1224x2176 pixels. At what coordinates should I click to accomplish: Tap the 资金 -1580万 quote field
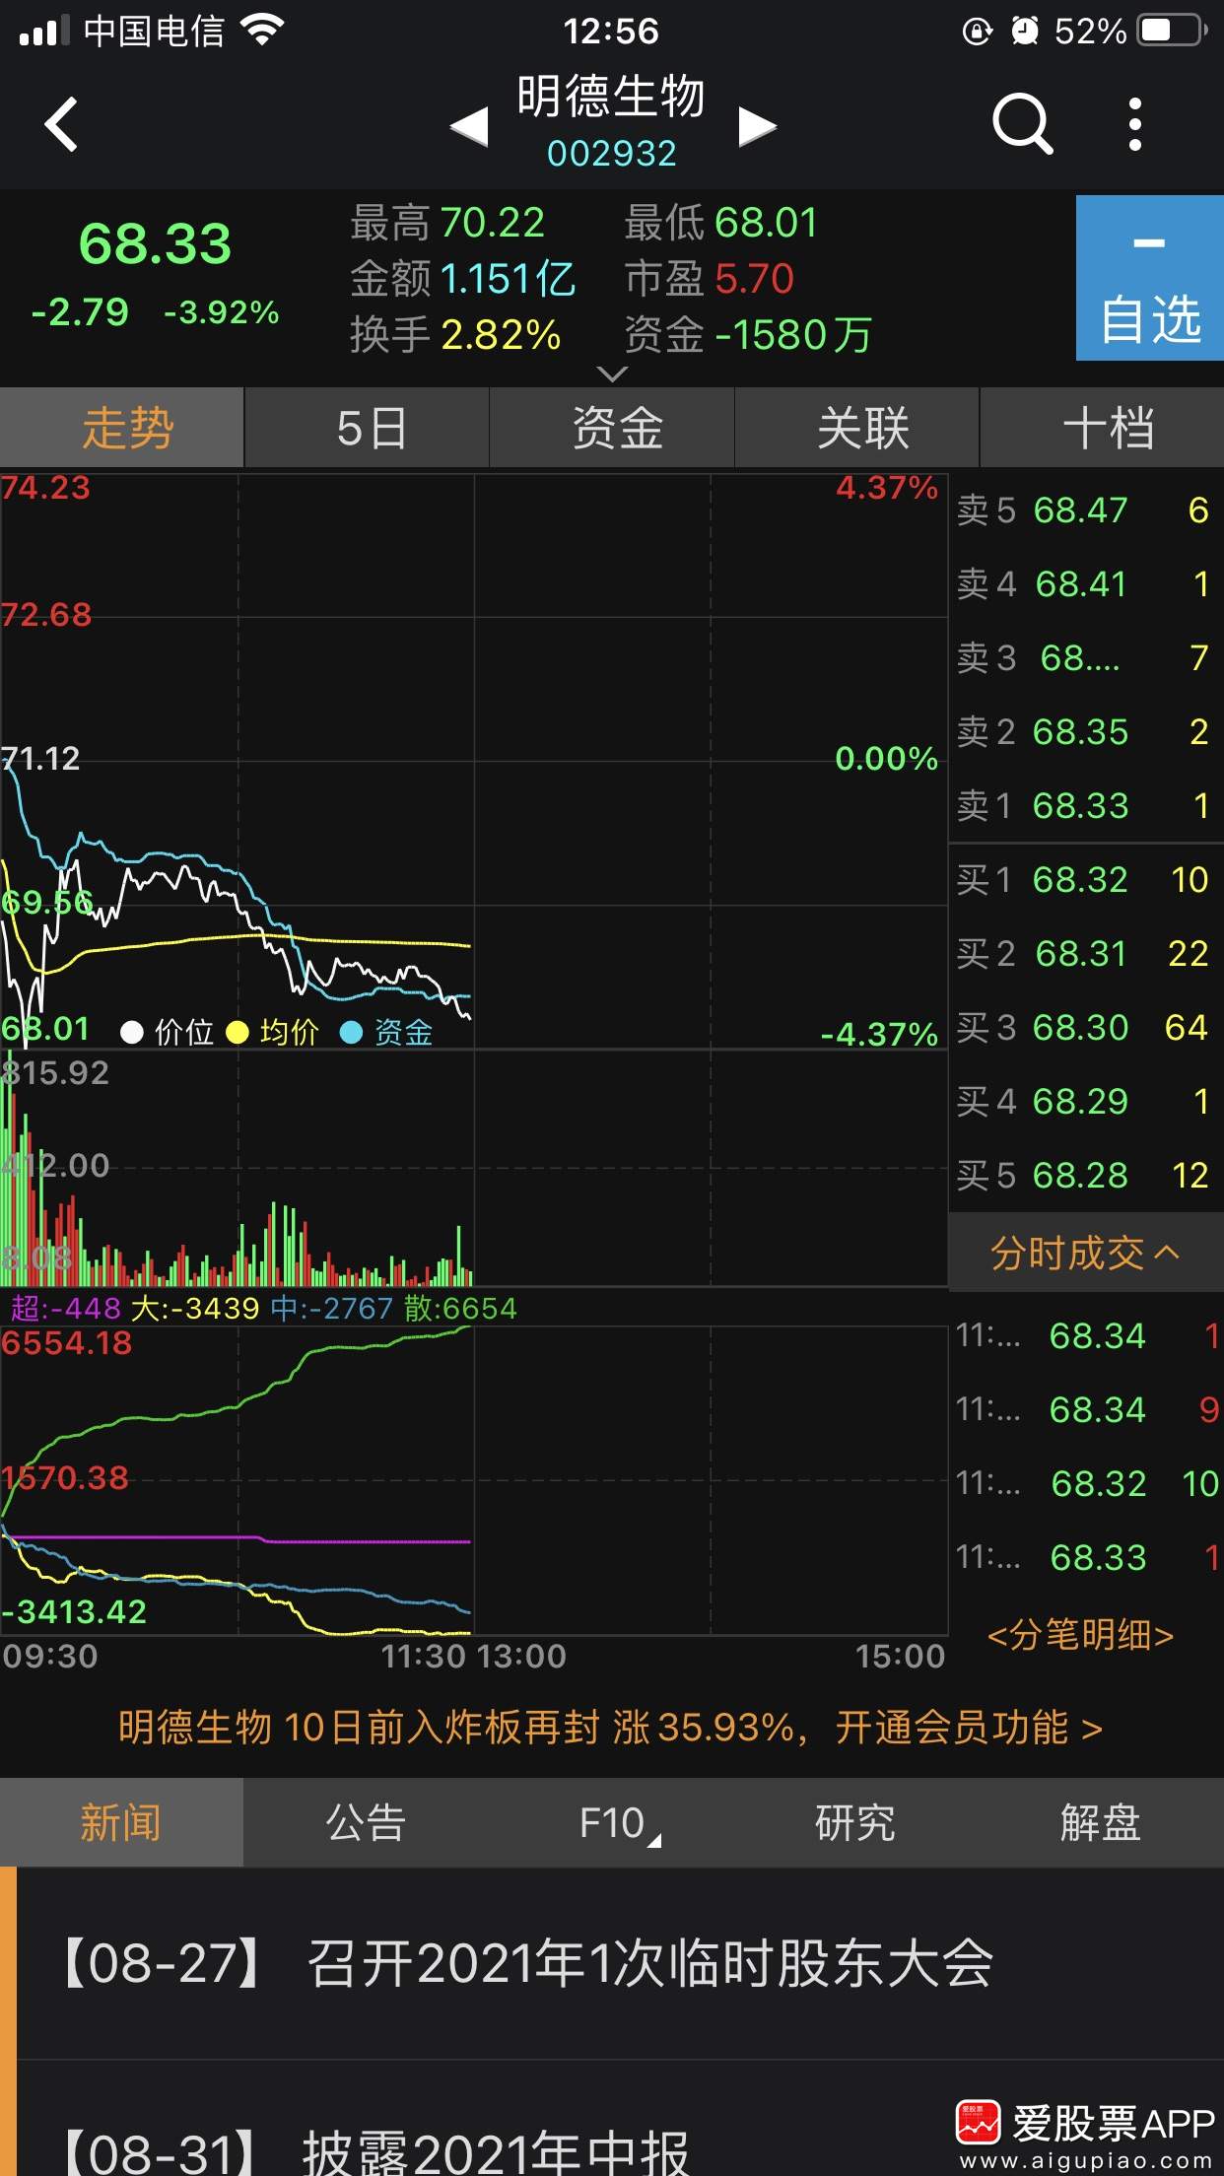749,335
